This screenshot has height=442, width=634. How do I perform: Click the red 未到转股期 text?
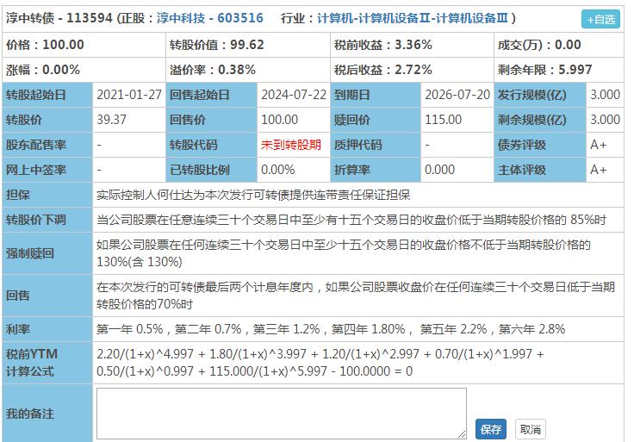tap(291, 145)
